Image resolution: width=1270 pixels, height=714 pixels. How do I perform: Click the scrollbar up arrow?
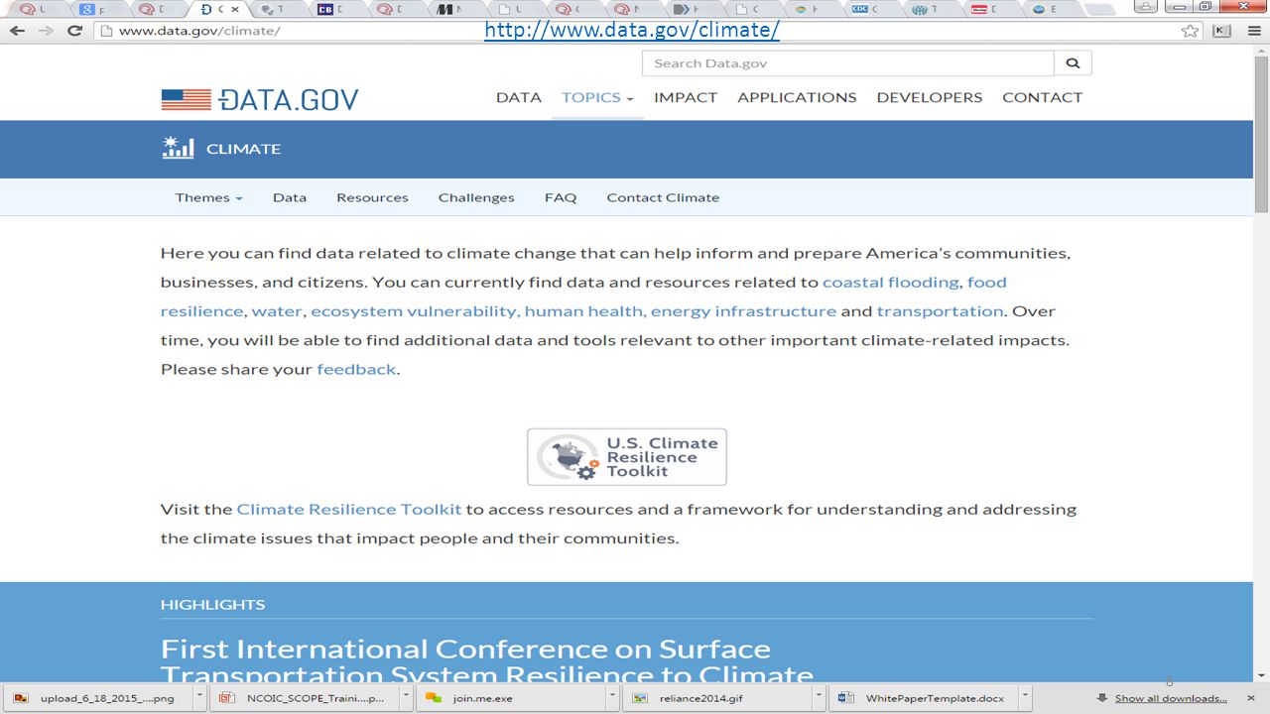pyautogui.click(x=1261, y=50)
